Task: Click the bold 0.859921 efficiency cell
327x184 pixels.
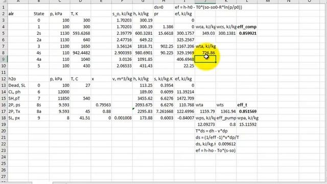Action: tap(247, 33)
